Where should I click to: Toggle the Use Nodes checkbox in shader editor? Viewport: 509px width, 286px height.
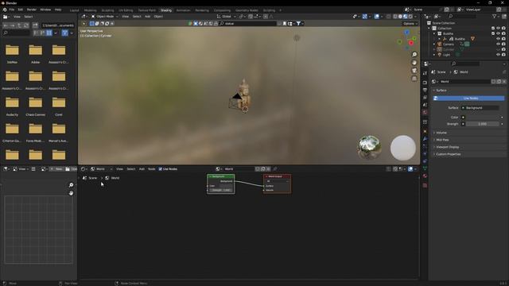point(161,169)
